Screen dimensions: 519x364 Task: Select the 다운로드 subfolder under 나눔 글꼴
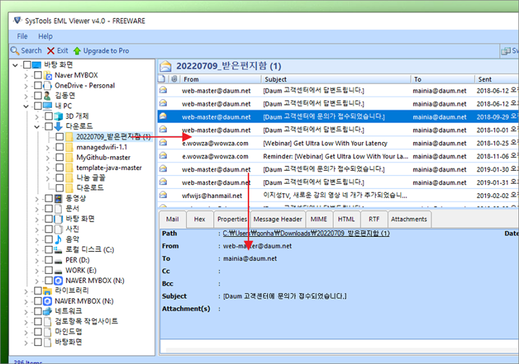pyautogui.click(x=90, y=188)
